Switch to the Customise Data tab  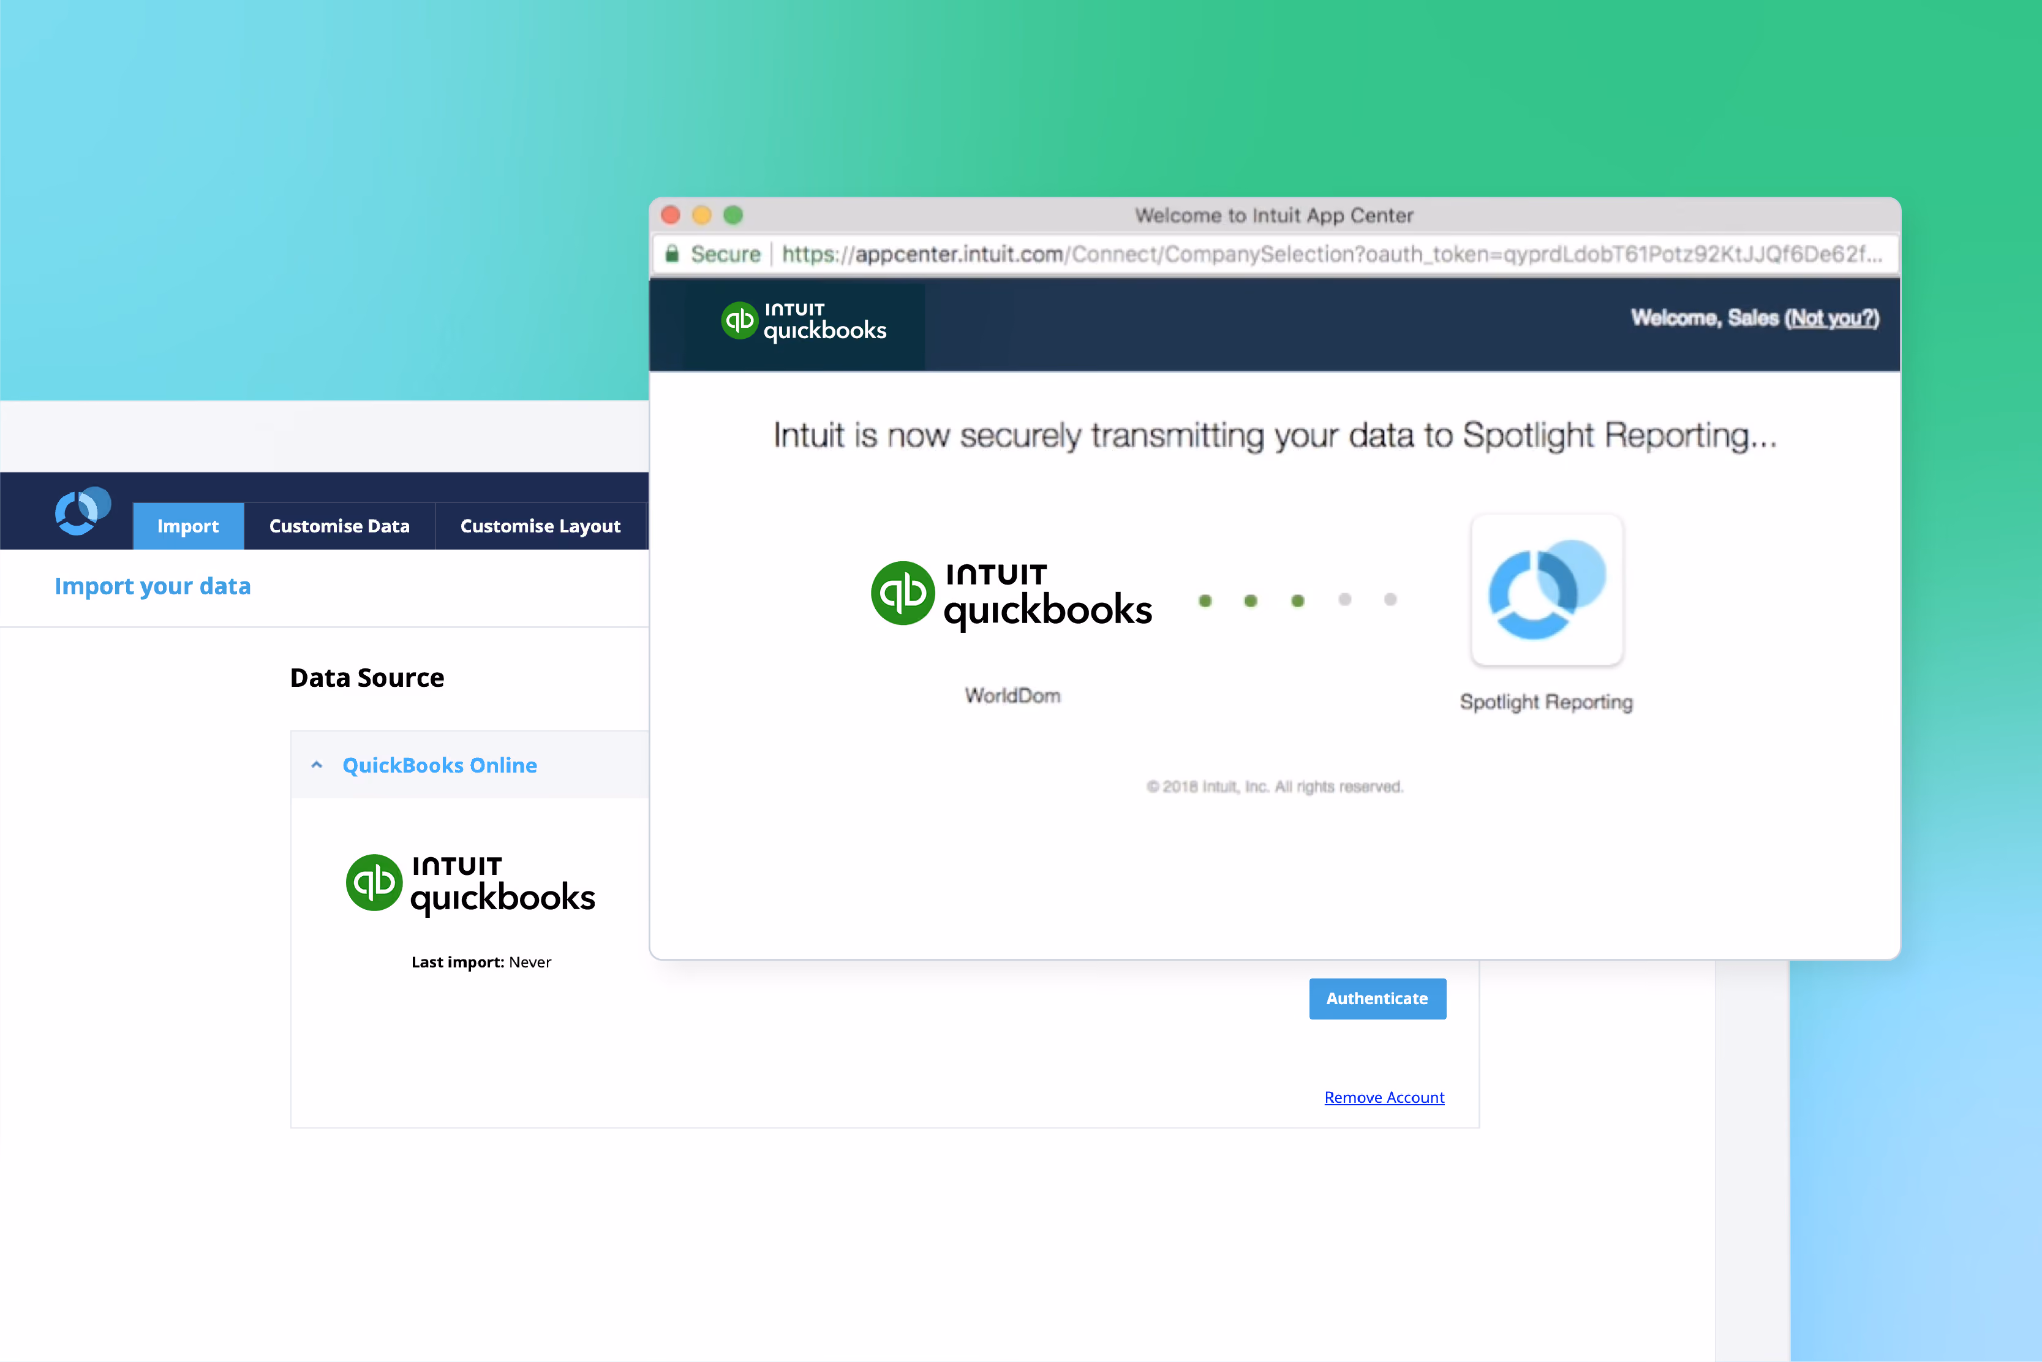(x=339, y=526)
